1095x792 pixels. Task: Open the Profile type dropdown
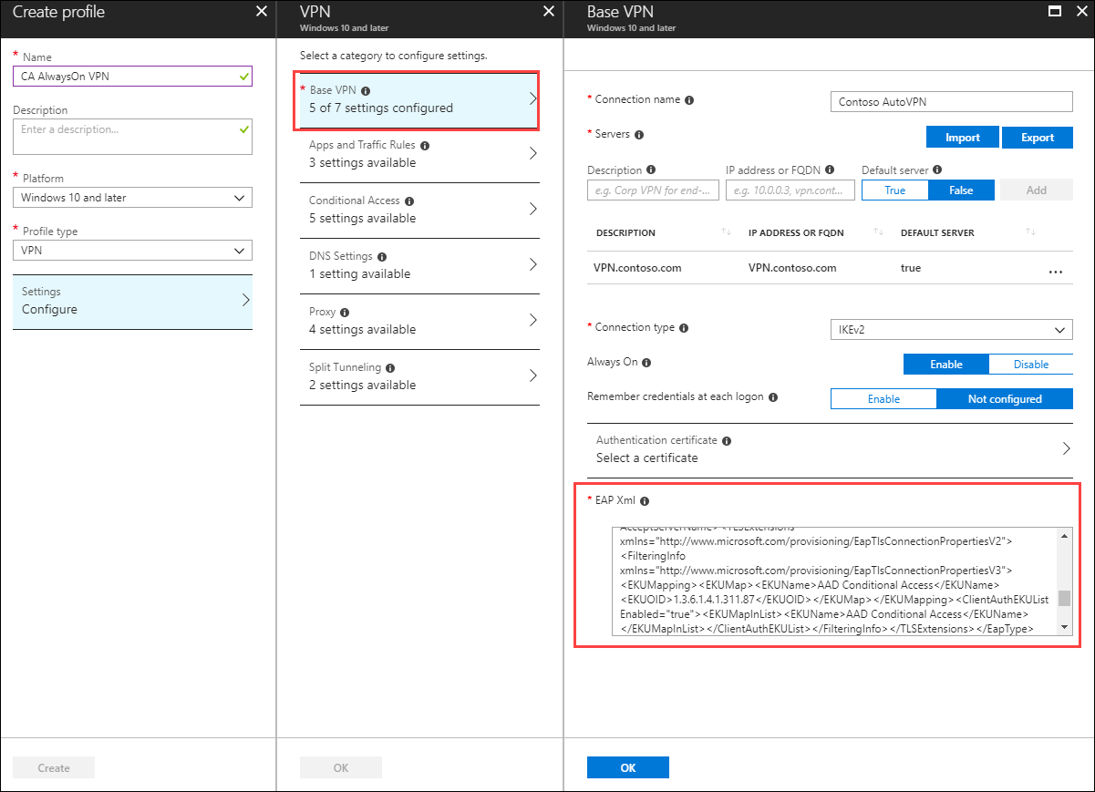(x=132, y=250)
